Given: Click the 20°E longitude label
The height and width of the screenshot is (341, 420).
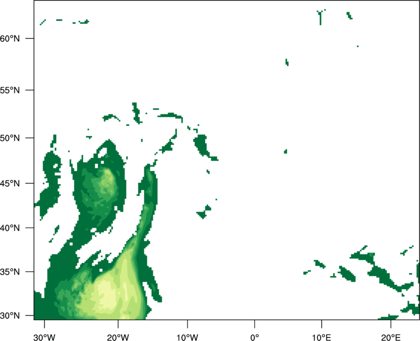Looking at the screenshot, I should tap(391, 337).
